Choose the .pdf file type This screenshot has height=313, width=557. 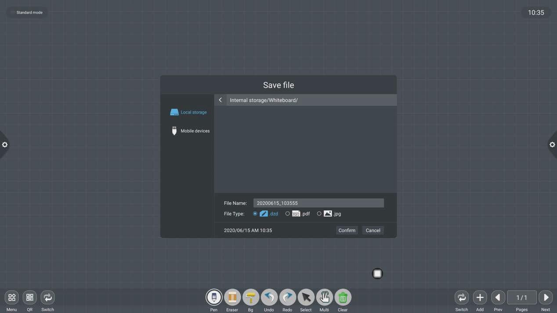288,214
